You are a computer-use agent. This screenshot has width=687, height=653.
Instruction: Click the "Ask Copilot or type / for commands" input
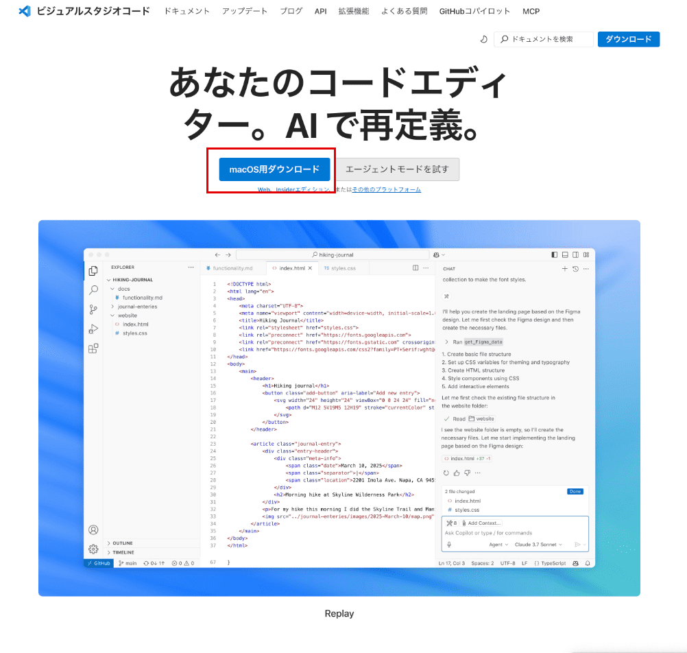(x=489, y=533)
